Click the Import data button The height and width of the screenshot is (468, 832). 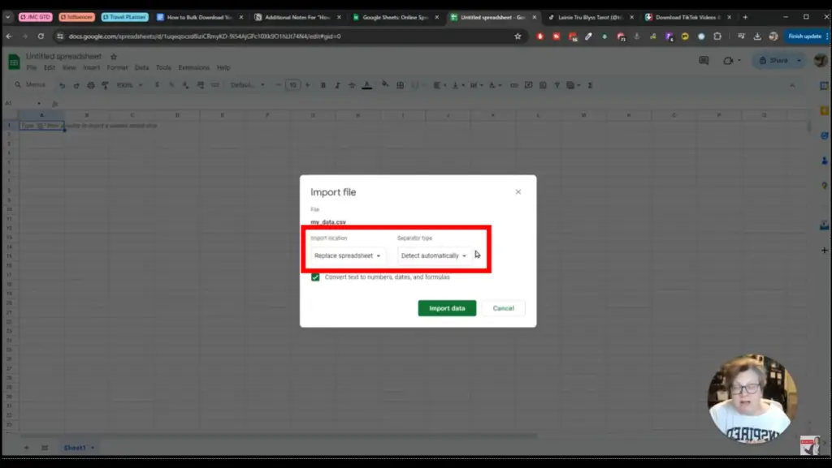[447, 308]
